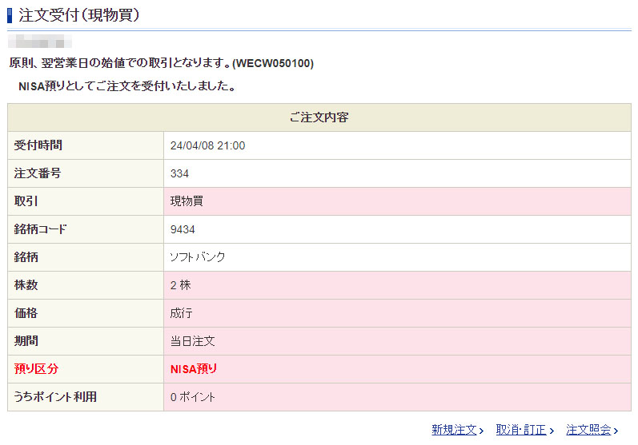638x445 pixels.
Task: Click the 現物買 transaction value
Action: tap(187, 201)
